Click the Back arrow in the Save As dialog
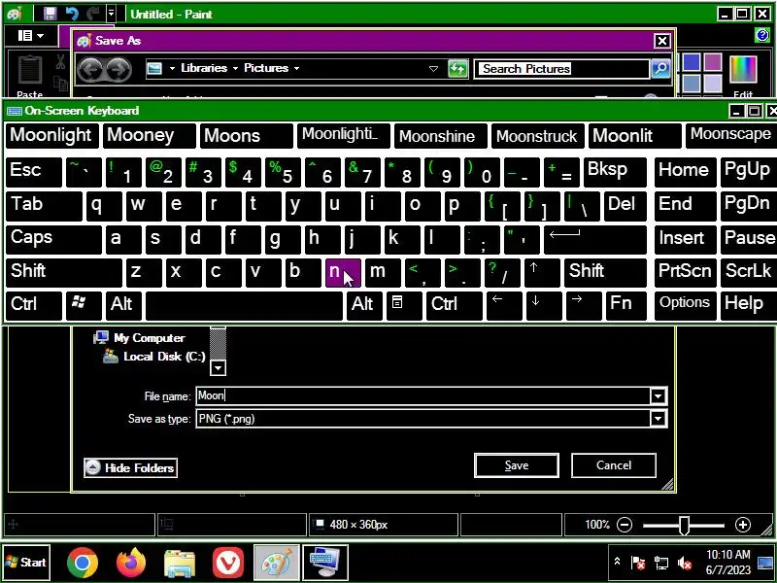Viewport: 777px width, 583px height. point(89,69)
